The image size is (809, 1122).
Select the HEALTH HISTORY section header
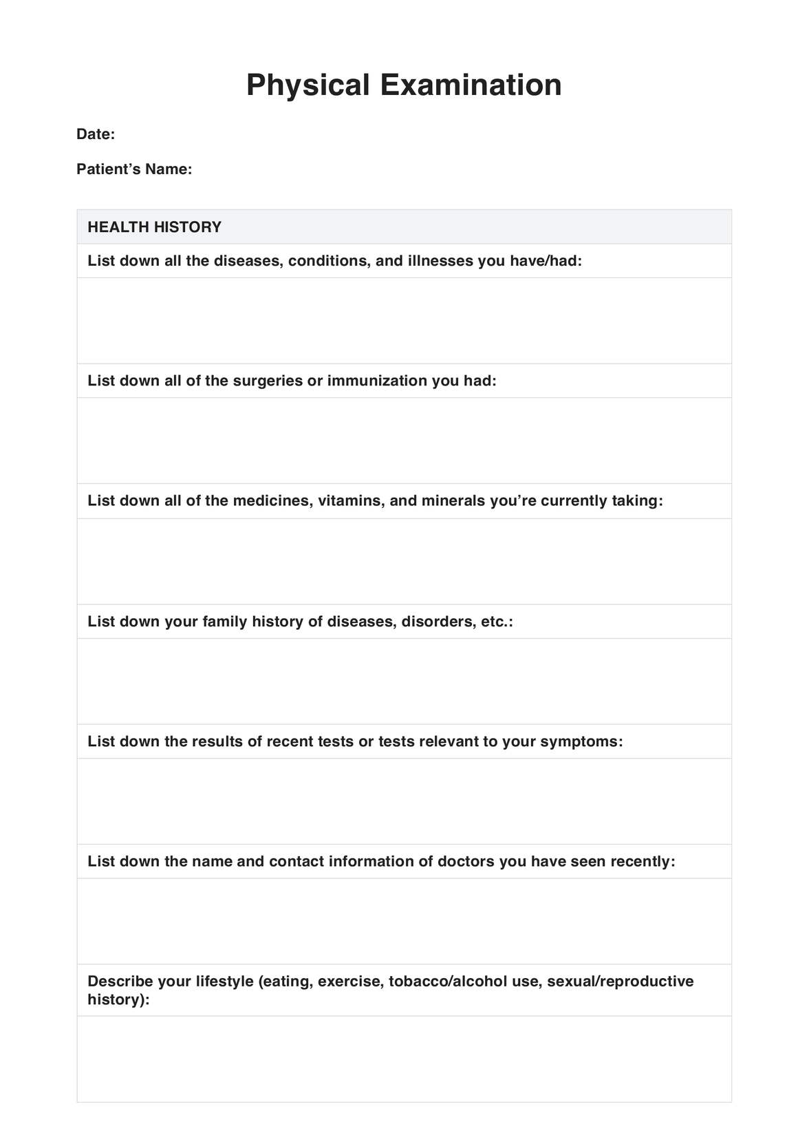click(x=155, y=227)
